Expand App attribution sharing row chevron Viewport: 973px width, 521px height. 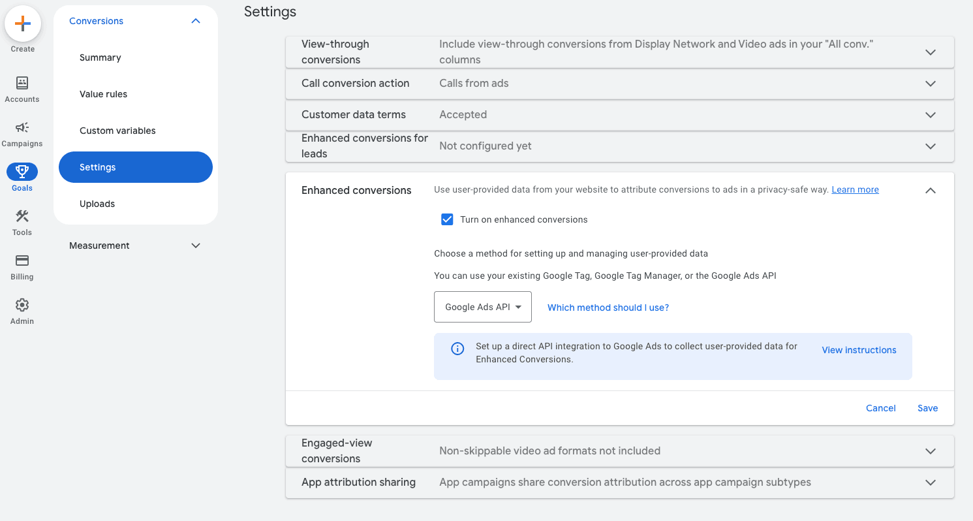click(931, 482)
